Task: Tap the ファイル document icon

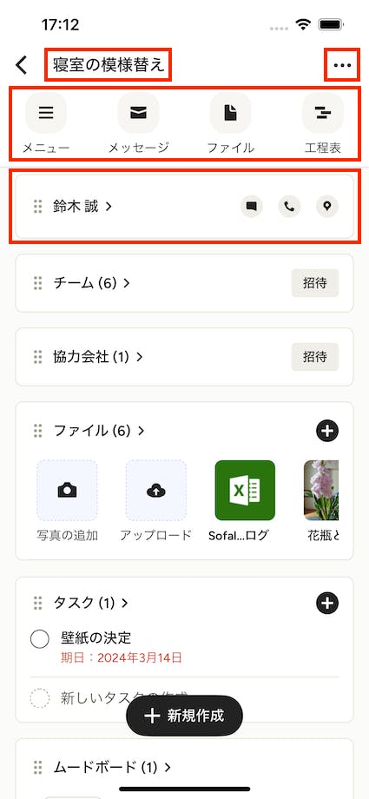Action: (230, 113)
